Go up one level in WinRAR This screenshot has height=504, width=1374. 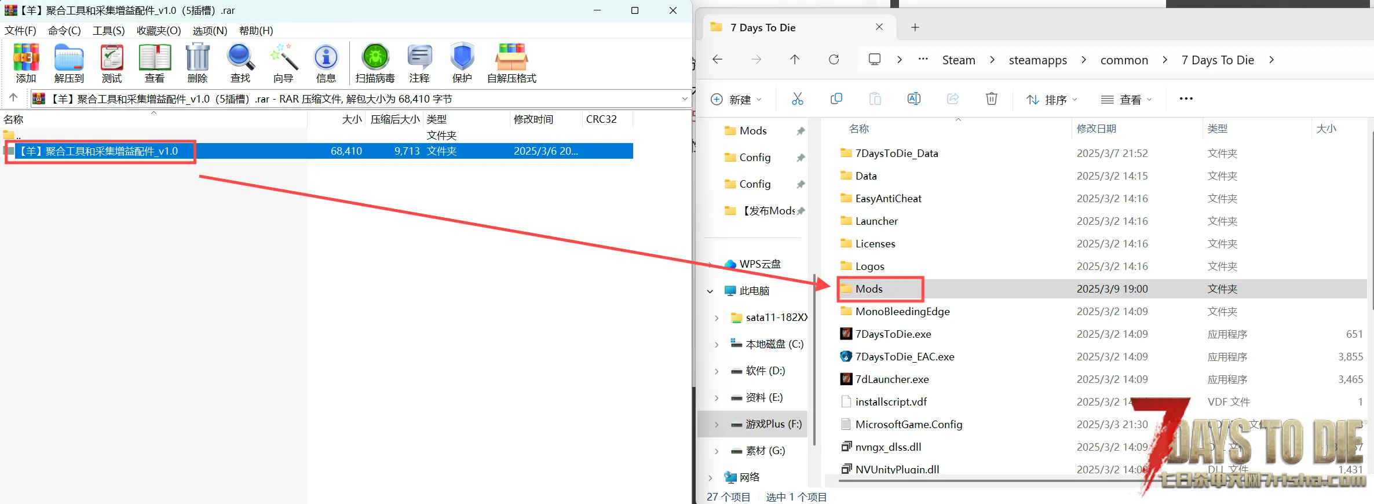coord(13,98)
